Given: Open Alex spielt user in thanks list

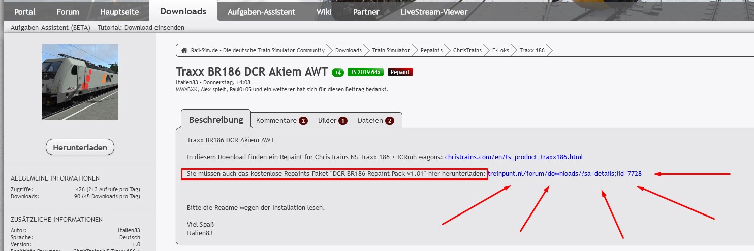Looking at the screenshot, I should (215, 89).
